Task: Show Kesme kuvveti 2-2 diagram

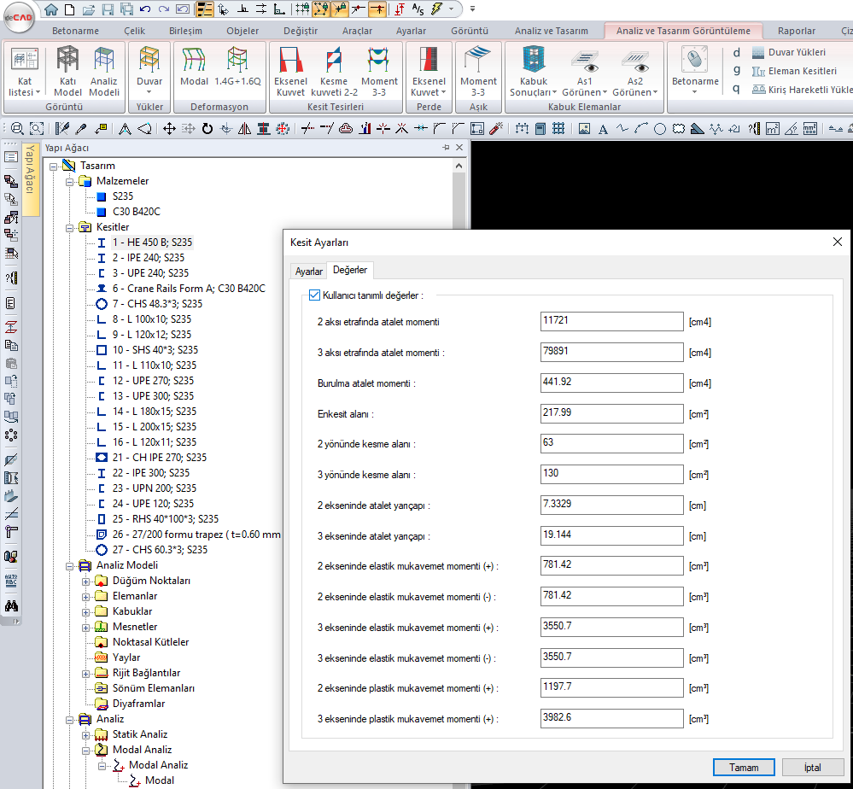Action: [x=334, y=71]
